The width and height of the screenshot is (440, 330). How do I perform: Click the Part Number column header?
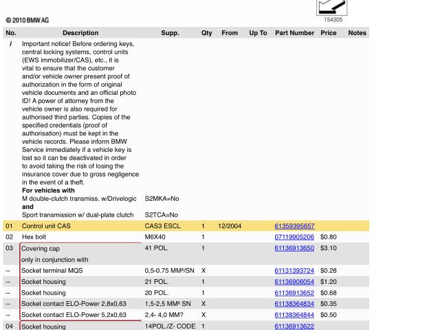click(x=294, y=33)
